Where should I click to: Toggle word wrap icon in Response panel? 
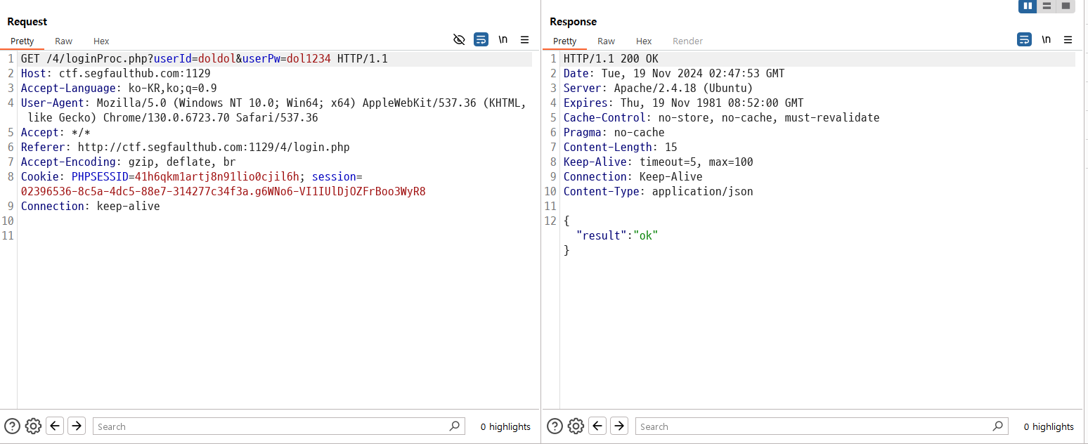(1024, 39)
